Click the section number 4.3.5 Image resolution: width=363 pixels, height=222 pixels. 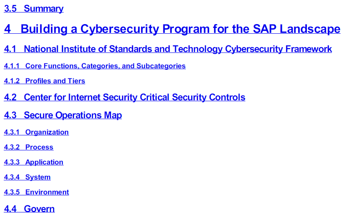tap(12, 192)
